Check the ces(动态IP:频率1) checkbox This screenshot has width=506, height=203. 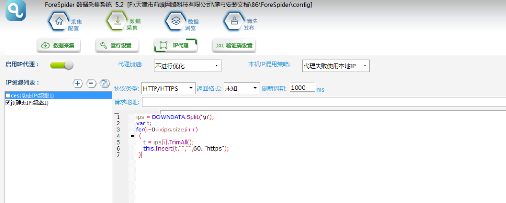point(8,96)
